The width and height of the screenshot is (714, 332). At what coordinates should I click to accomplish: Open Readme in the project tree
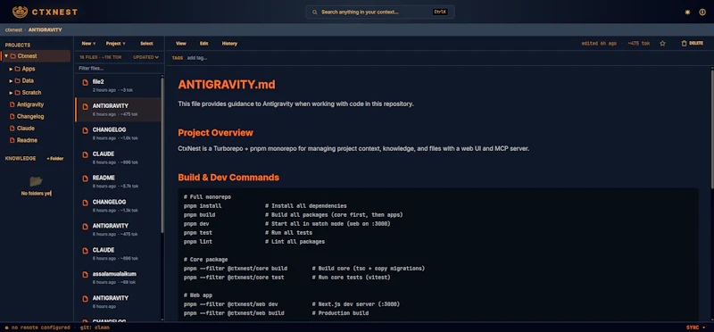point(27,140)
